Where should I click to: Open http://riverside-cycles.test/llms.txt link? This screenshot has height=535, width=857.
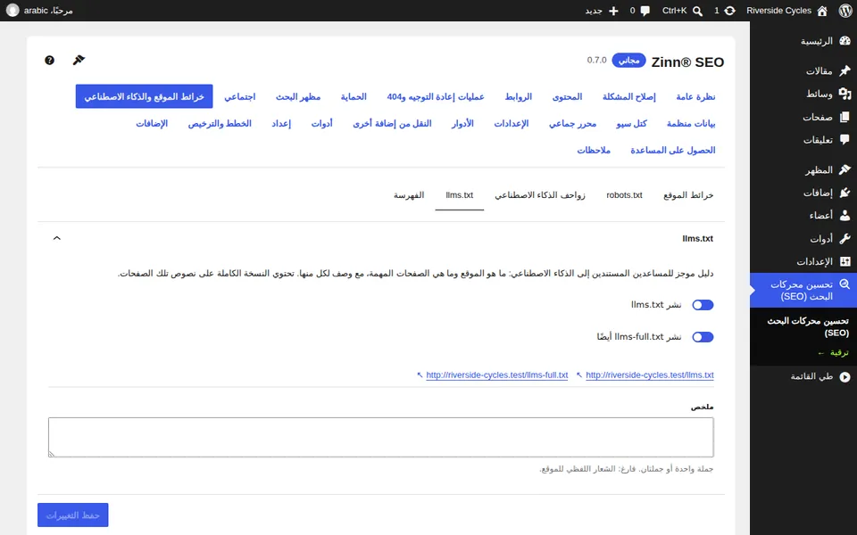coord(650,375)
